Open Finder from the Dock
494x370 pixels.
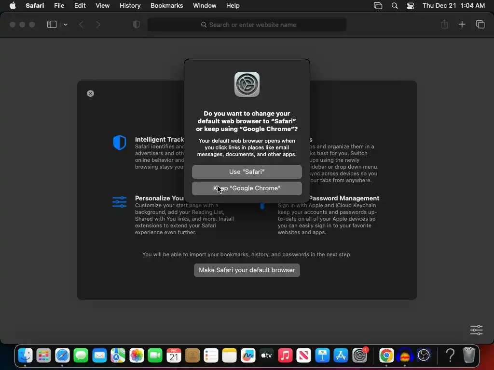click(x=25, y=356)
